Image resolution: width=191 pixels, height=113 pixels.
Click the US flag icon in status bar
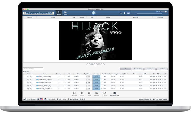click(x=42, y=99)
